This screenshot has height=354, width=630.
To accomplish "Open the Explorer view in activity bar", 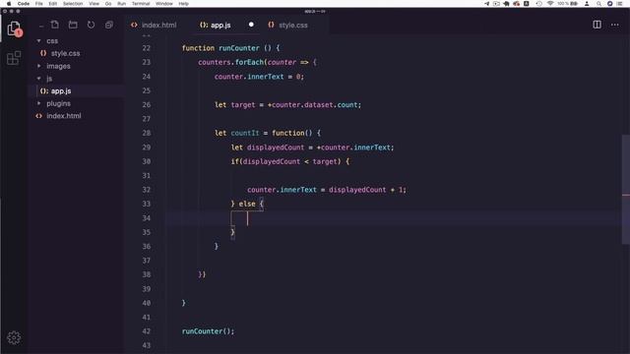I will (14, 29).
